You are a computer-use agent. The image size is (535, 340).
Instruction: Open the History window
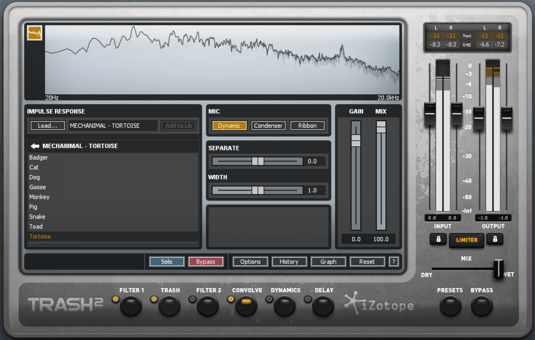(x=289, y=262)
